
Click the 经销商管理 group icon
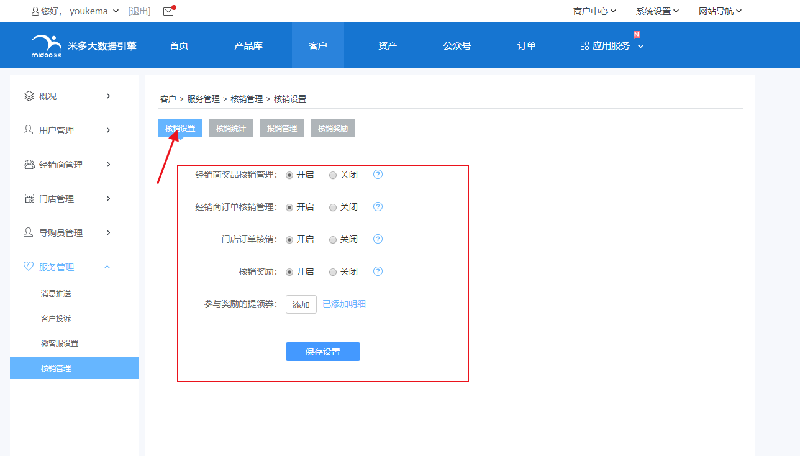29,164
